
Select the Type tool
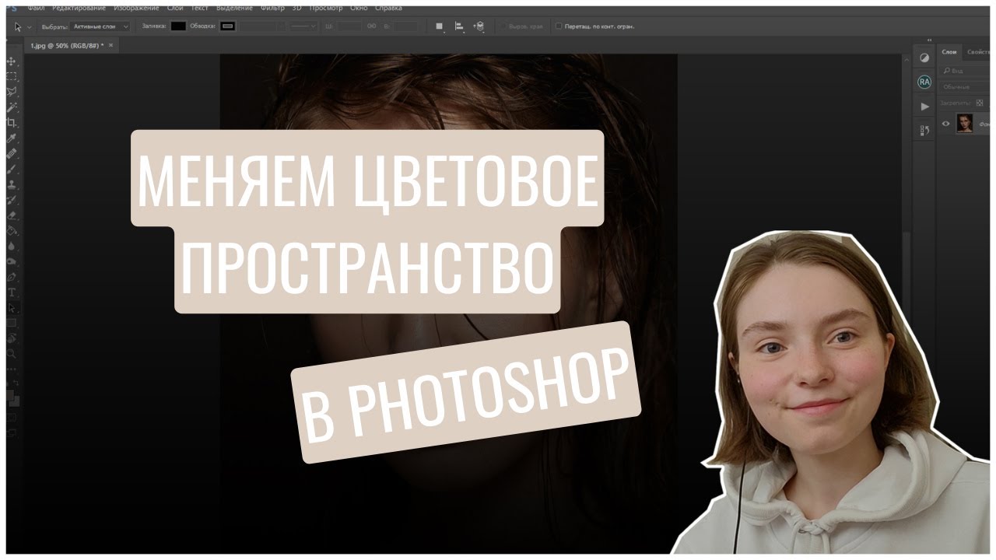pos(11,292)
